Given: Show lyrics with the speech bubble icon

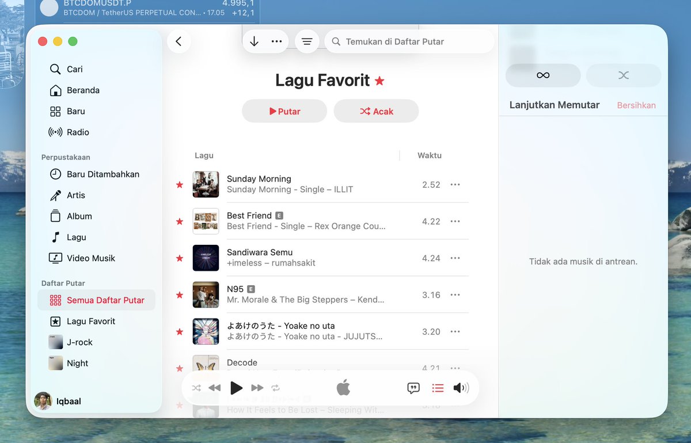Looking at the screenshot, I should pos(413,388).
